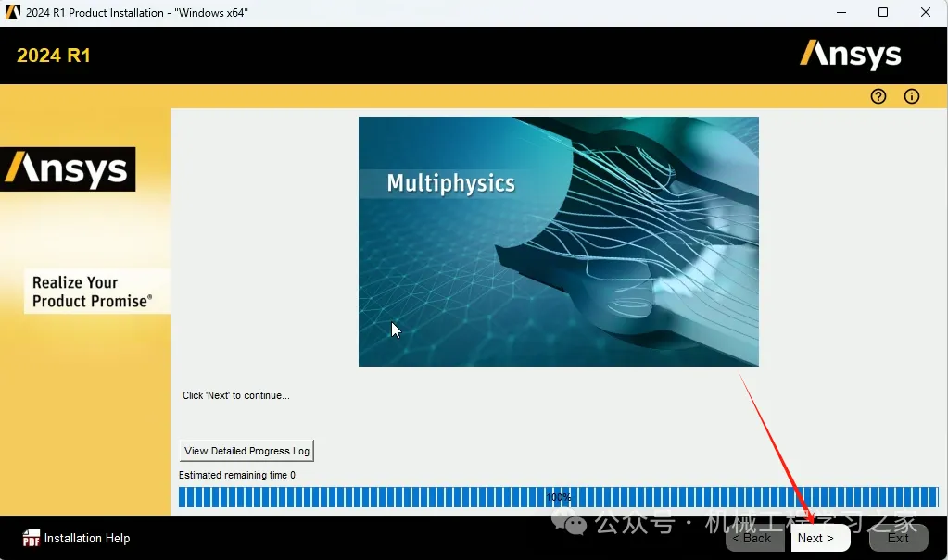Maximize the installer window

[883, 12]
